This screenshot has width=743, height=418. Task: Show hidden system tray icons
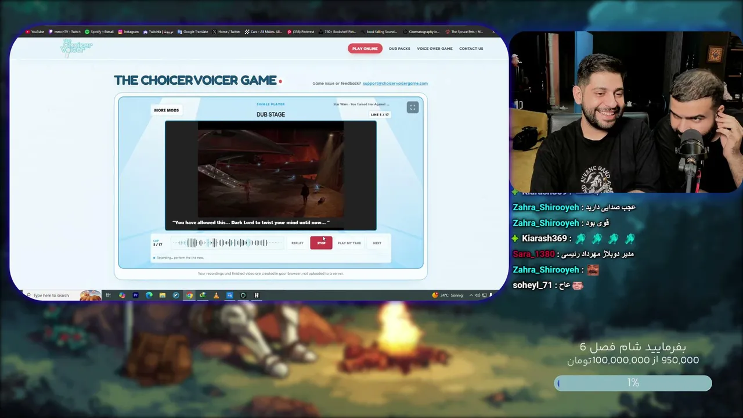471,296
